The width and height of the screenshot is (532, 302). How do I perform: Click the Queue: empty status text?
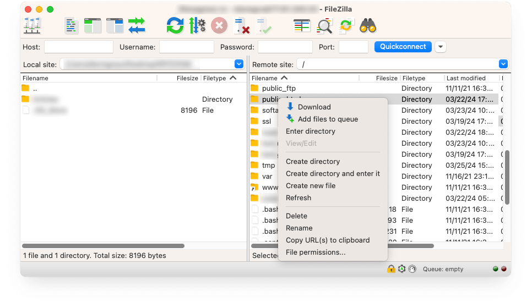click(443, 269)
